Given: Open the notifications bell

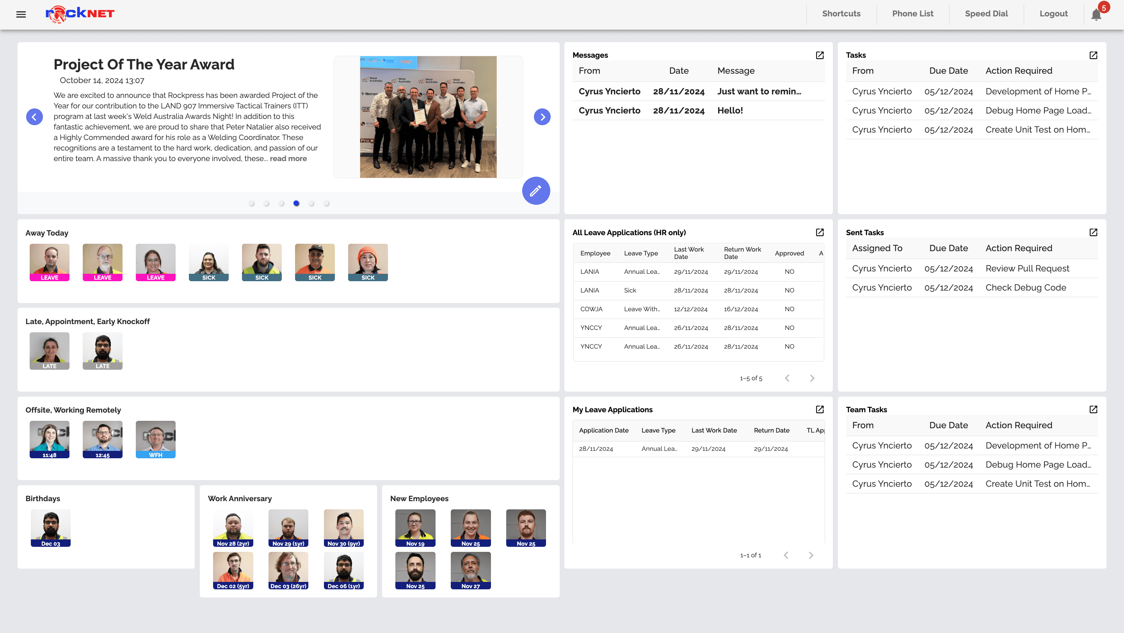Looking at the screenshot, I should click(x=1096, y=14).
